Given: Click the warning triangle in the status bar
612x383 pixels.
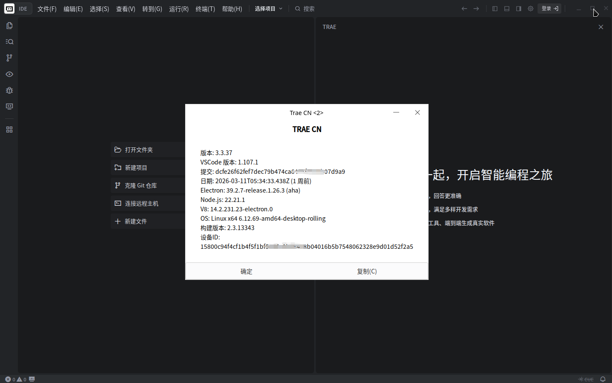Looking at the screenshot, I should tap(19, 379).
